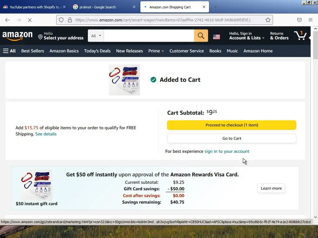This screenshot has height=238, width=318.
Task: Open Amazon Home in the nav bar
Action: click(258, 51)
